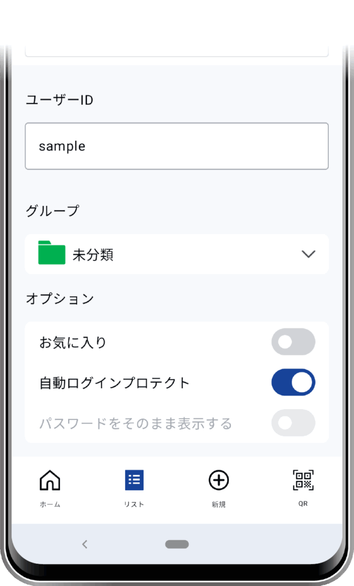This screenshot has width=354, height=586.
Task: Toggle the パスワードをそのまま表示する switch
Action: coord(293,423)
